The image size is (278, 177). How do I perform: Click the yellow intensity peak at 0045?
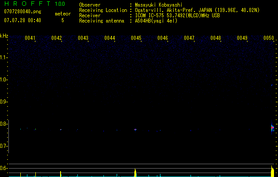(x=135, y=173)
